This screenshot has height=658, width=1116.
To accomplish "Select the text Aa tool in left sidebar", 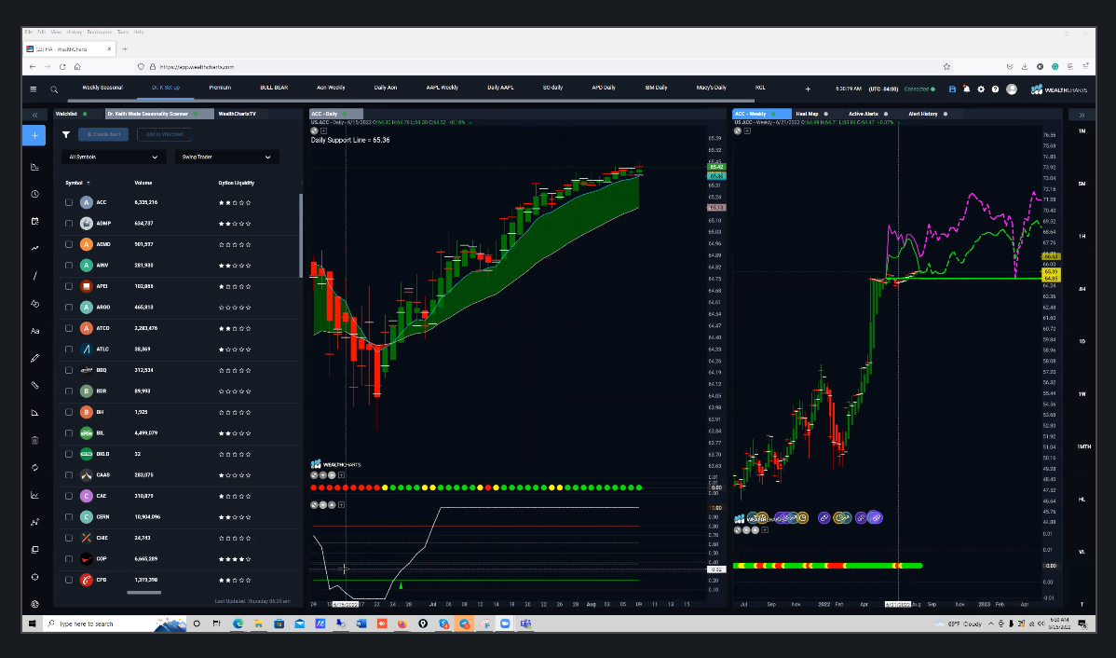I will [x=34, y=331].
